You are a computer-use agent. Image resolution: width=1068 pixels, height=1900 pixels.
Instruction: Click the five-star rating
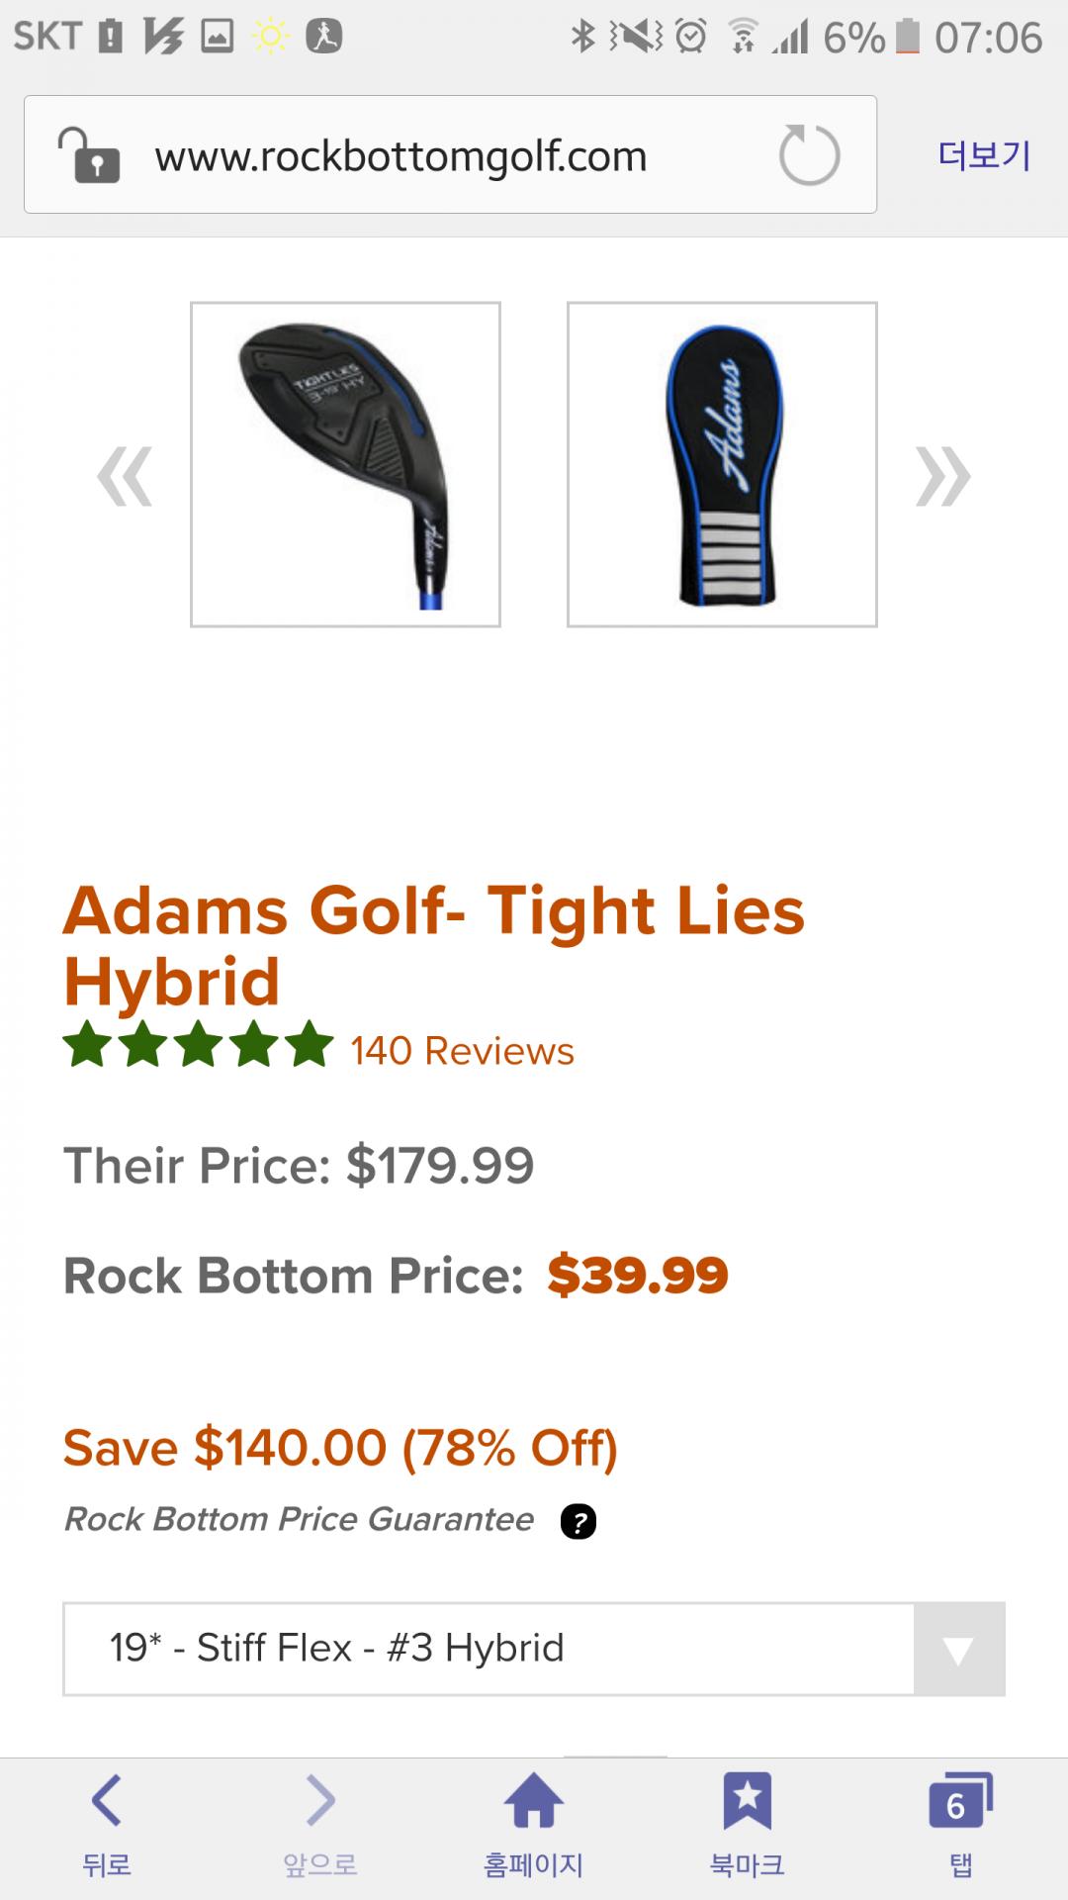click(x=199, y=1046)
